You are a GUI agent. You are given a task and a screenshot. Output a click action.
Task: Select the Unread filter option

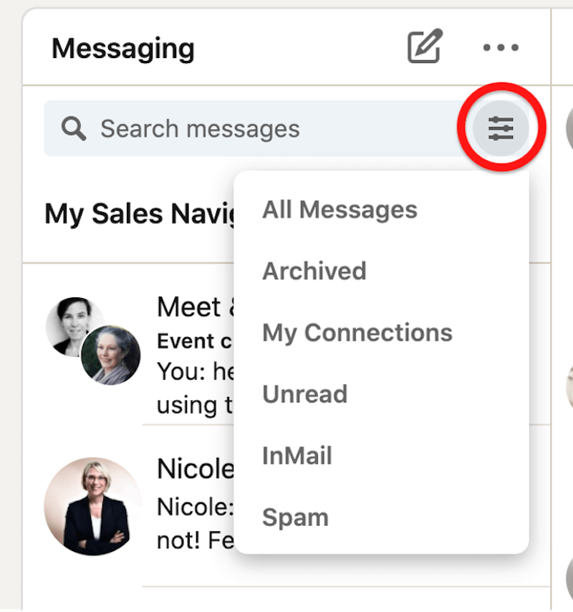pos(305,393)
